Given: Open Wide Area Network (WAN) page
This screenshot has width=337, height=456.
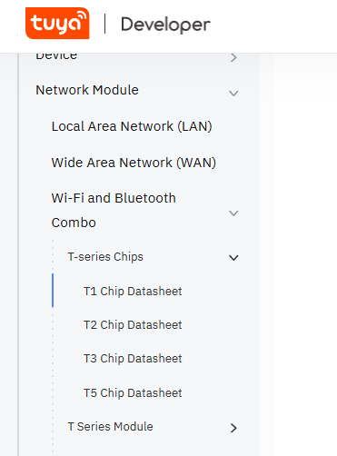Looking at the screenshot, I should pyautogui.click(x=134, y=163).
